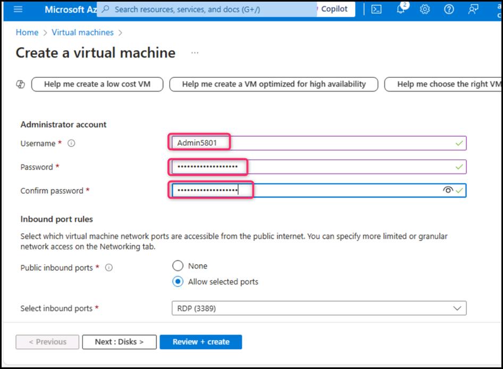Viewport: 503px width, 369px height.
Task: Open Cloud Shell from top bar
Action: 376,10
